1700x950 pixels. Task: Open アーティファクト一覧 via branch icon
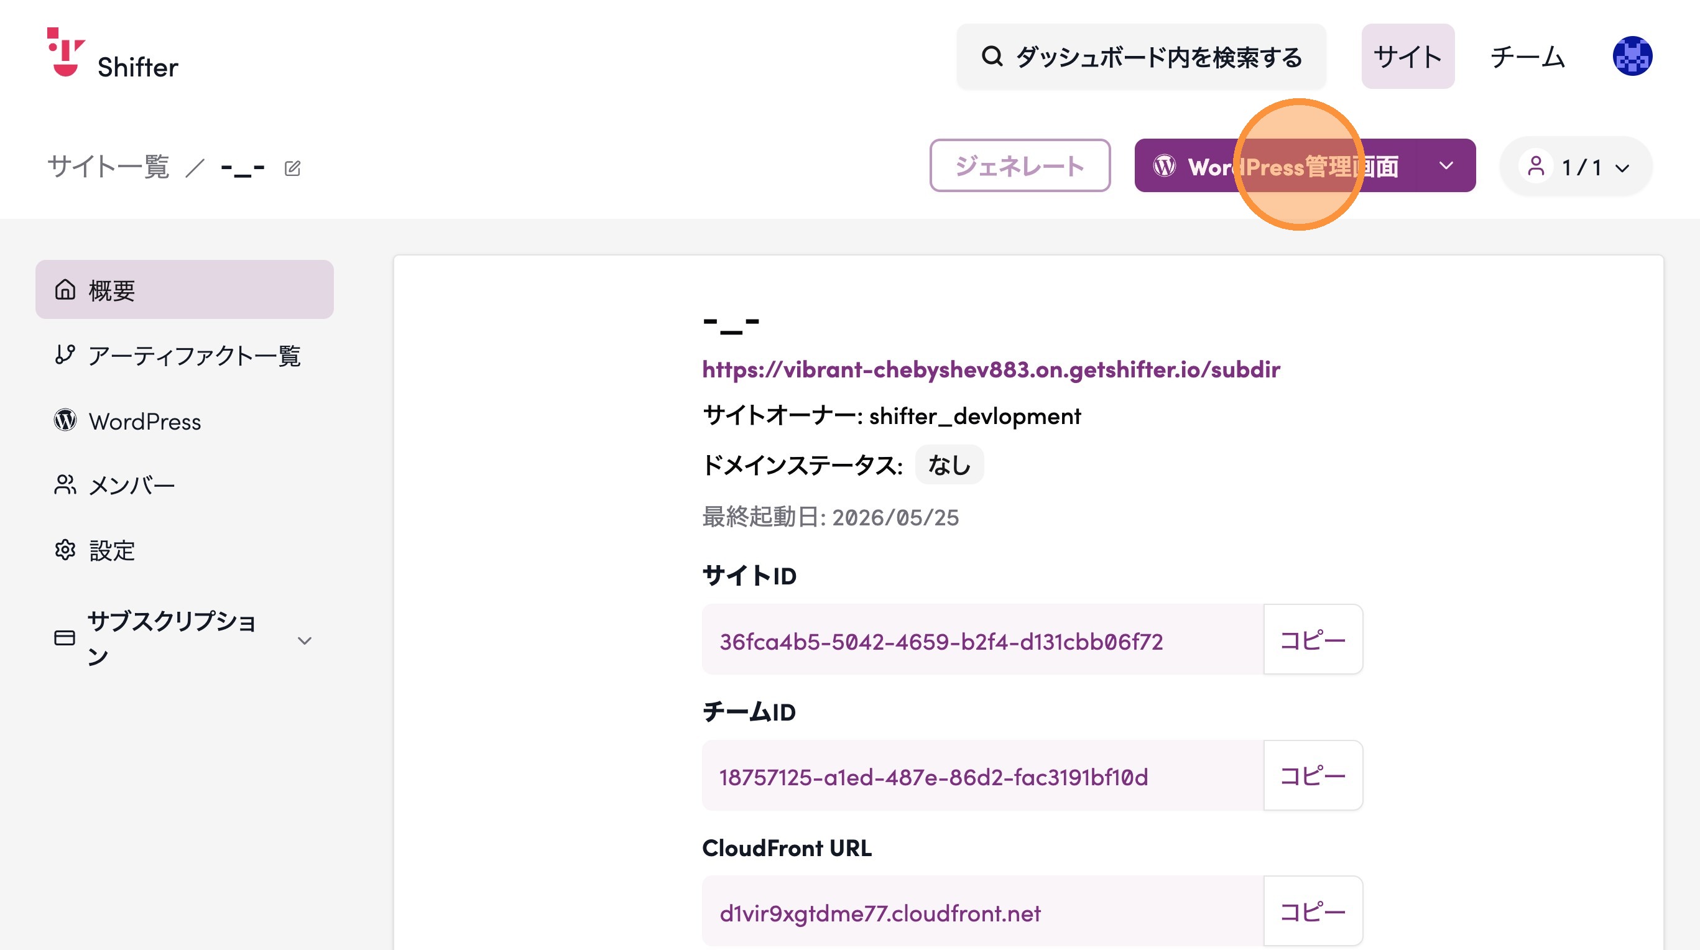(x=65, y=355)
